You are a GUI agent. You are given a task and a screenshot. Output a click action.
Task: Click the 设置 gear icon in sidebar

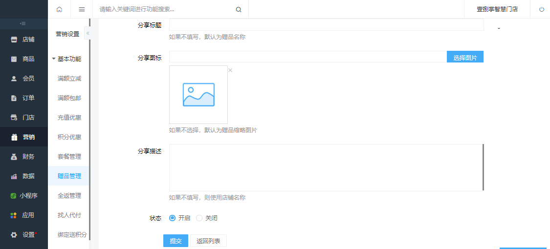(x=14, y=235)
